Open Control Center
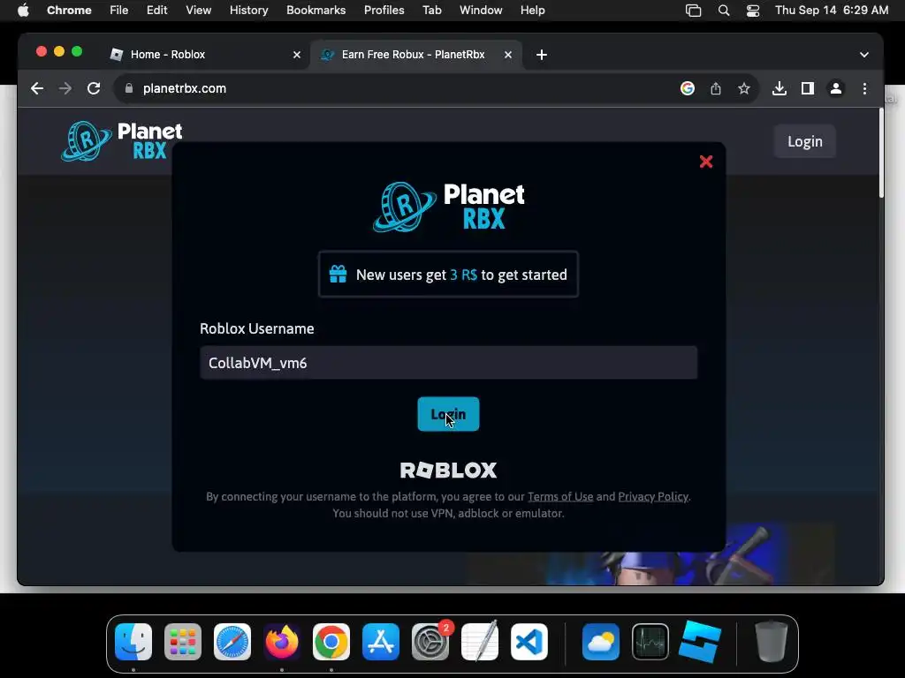 click(753, 11)
